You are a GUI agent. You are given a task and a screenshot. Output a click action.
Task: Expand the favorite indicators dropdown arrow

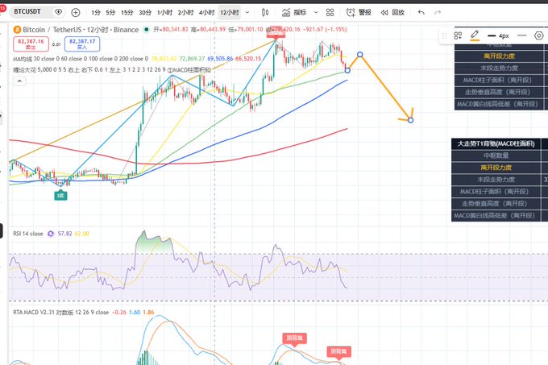click(x=316, y=13)
